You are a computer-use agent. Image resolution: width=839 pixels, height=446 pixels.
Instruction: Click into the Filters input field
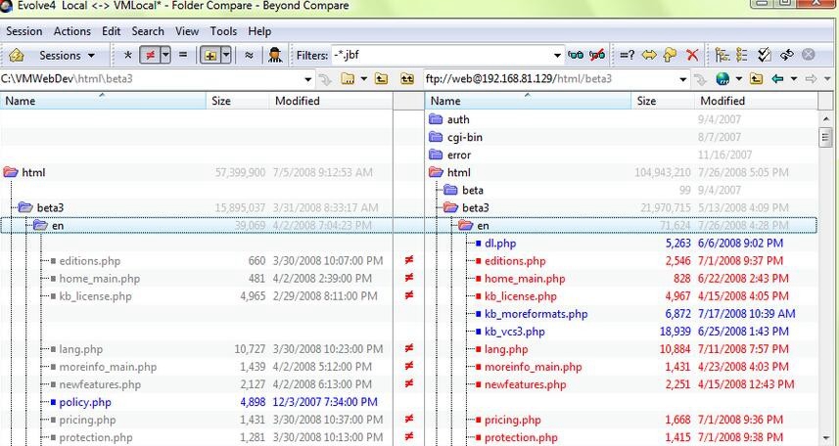[443, 55]
